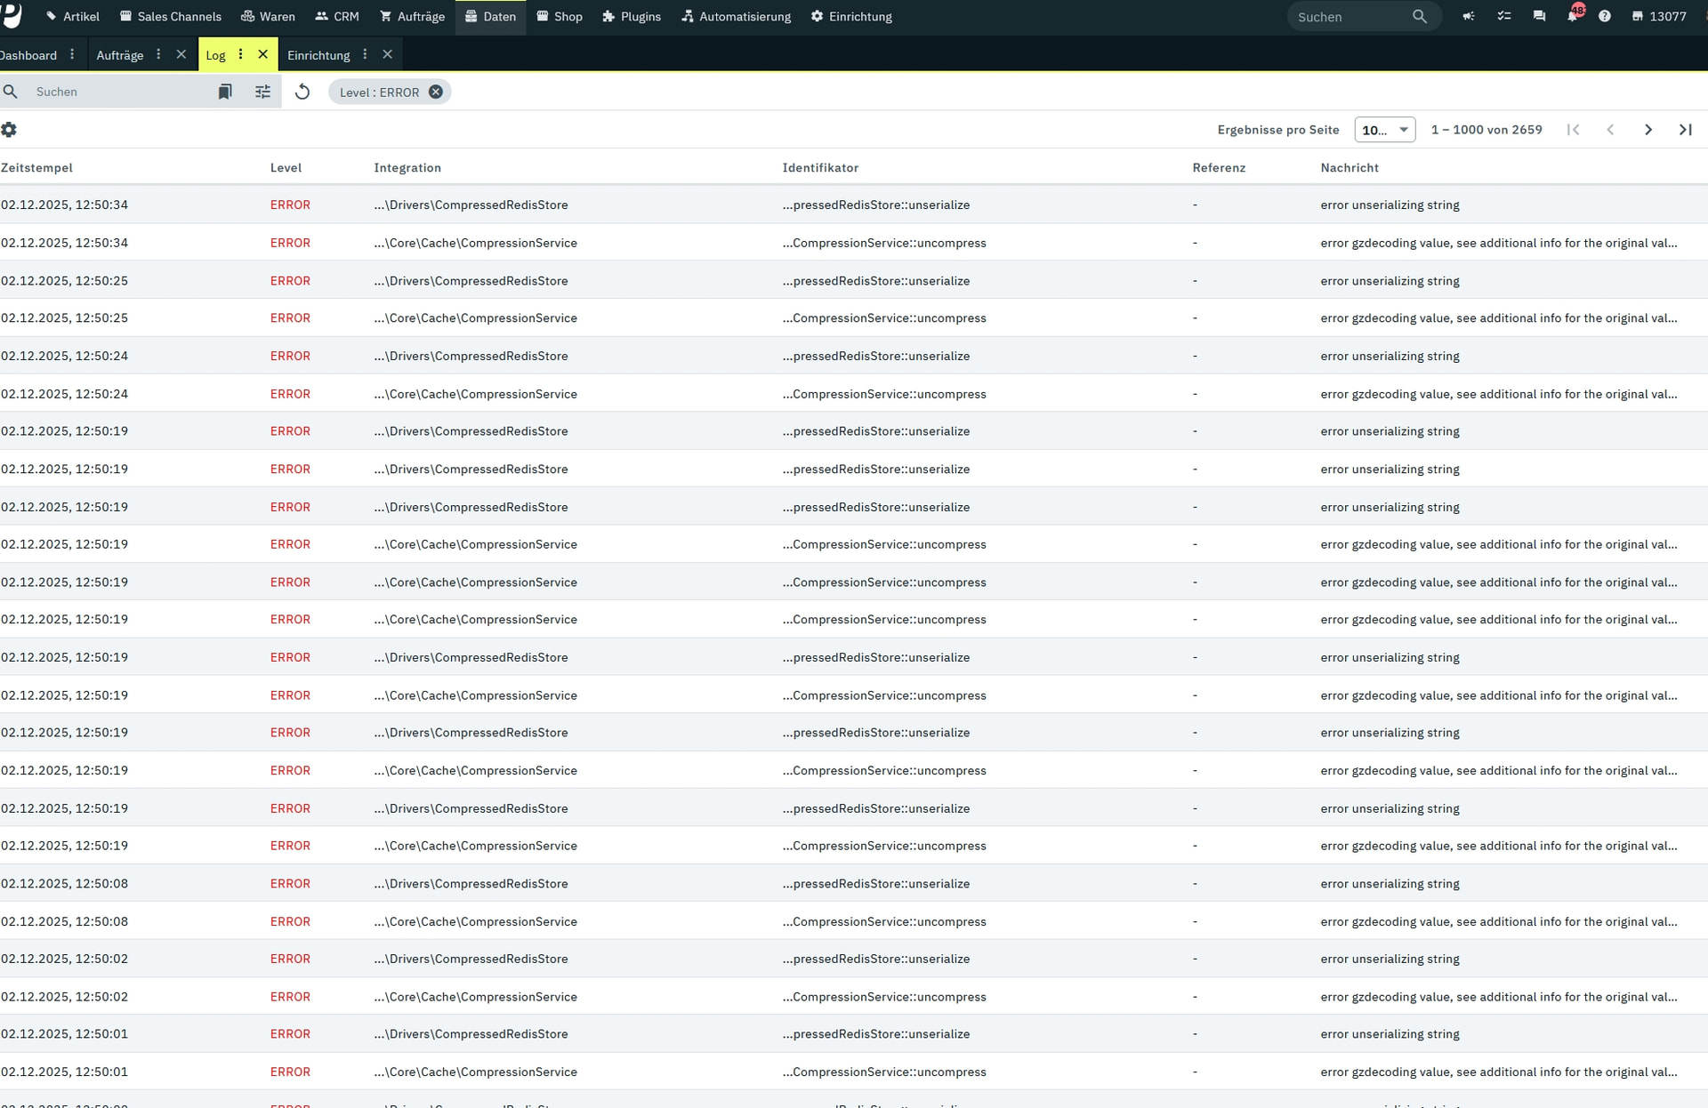1708x1108 pixels.
Task: Jump to the last results page
Action: pyautogui.click(x=1686, y=130)
